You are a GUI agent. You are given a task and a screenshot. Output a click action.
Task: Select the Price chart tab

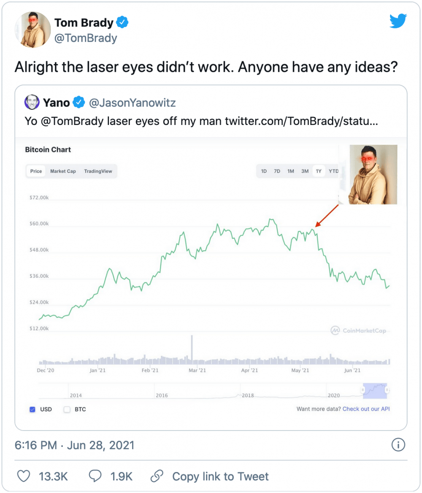coord(36,171)
